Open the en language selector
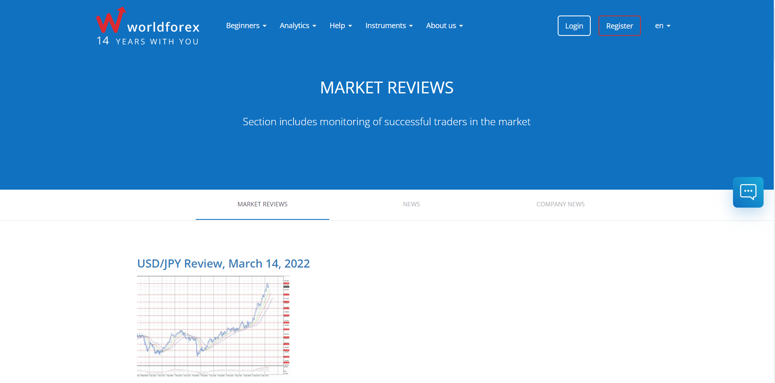Screen dimensions: 775x383 pyautogui.click(x=662, y=26)
